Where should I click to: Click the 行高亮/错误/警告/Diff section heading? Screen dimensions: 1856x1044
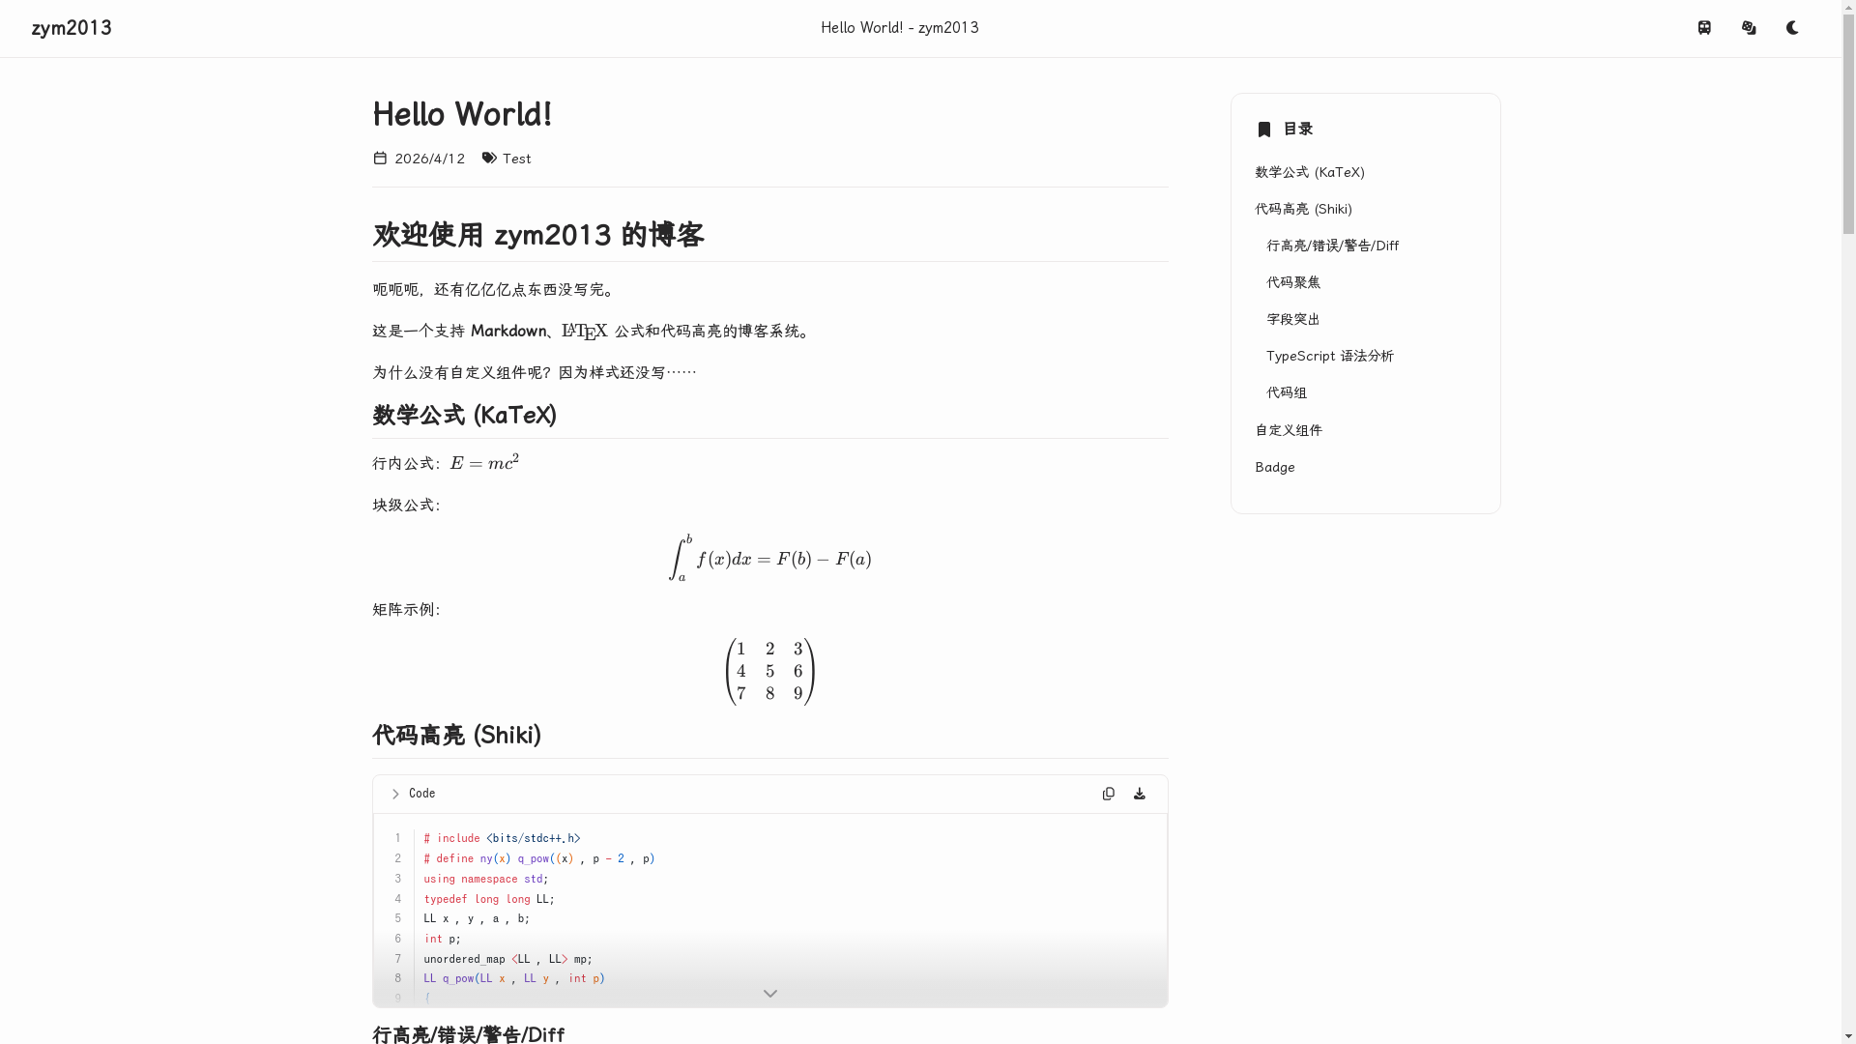click(x=469, y=1033)
